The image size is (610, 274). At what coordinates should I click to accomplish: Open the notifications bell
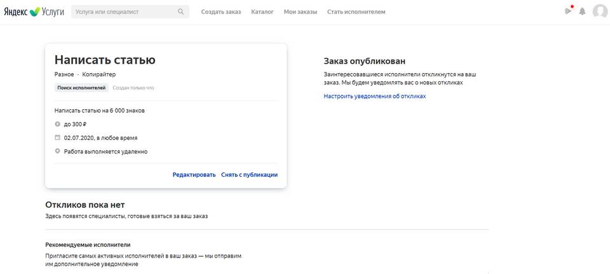(582, 11)
